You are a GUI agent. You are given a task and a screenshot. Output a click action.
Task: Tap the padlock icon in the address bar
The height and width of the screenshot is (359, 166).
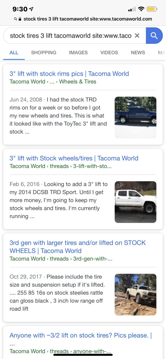[20, 19]
